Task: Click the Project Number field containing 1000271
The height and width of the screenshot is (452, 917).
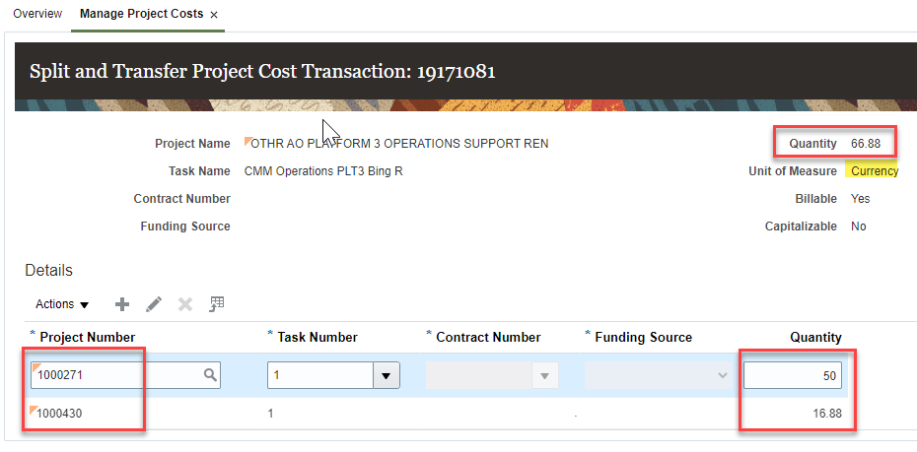Action: point(115,375)
